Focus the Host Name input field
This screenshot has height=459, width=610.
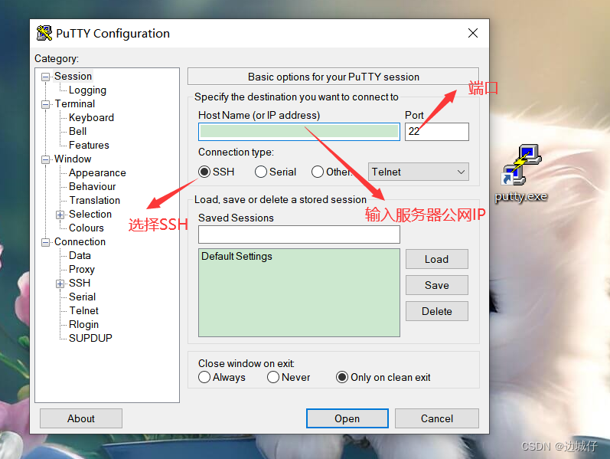(298, 132)
